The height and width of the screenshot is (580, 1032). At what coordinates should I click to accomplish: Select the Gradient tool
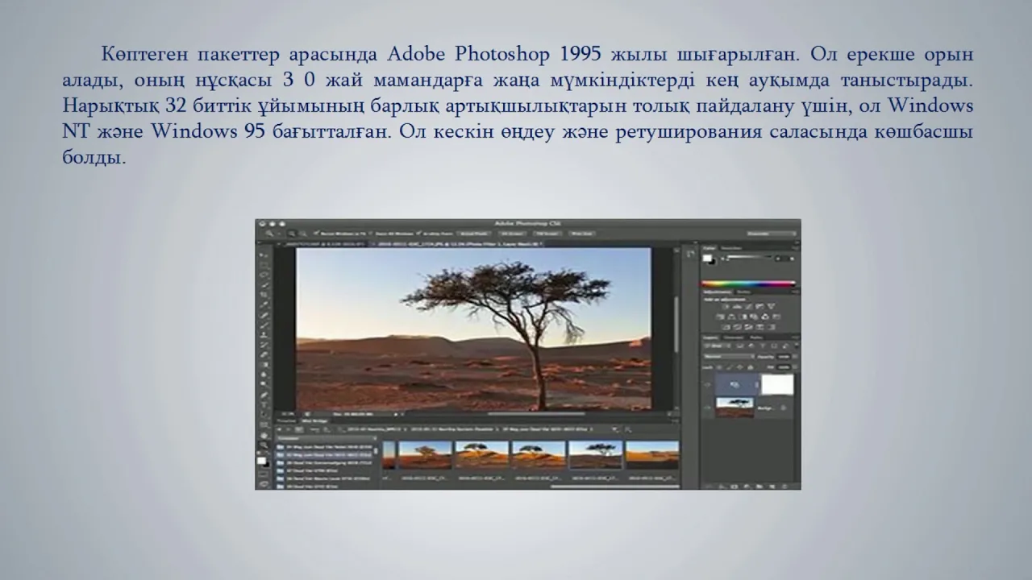click(x=264, y=365)
